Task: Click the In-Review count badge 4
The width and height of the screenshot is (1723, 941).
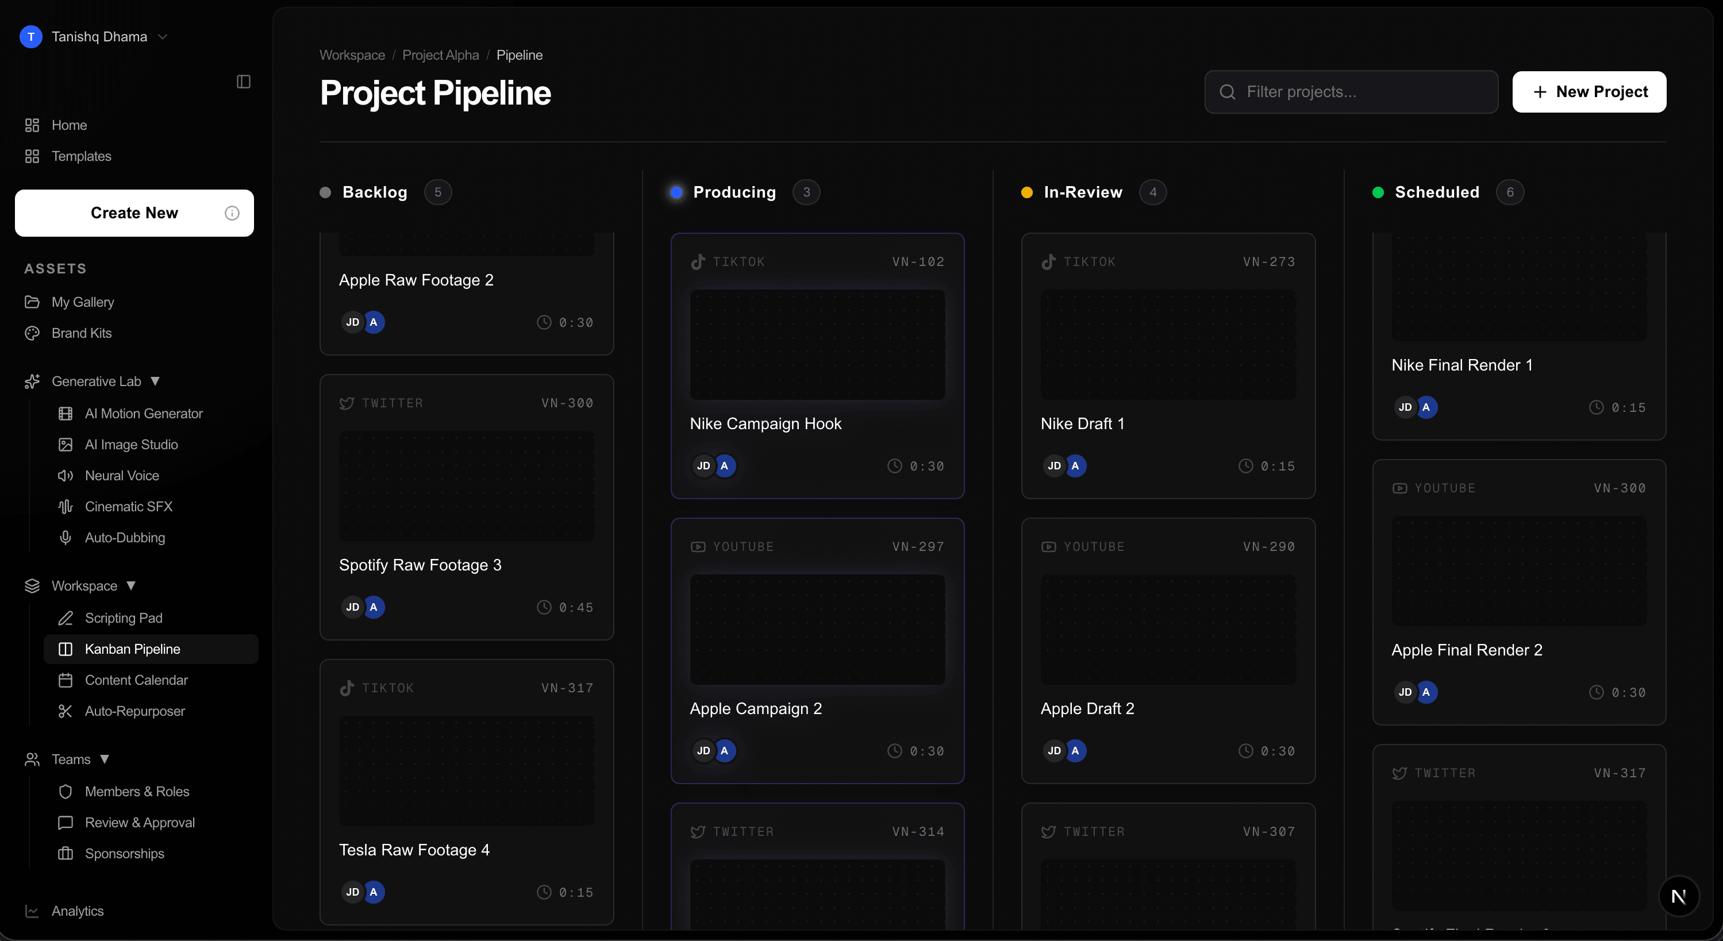Action: click(x=1153, y=192)
